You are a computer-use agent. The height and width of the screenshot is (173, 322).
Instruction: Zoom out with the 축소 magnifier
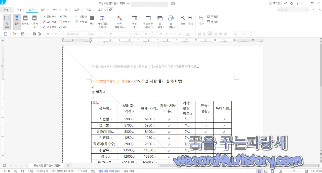183,20
